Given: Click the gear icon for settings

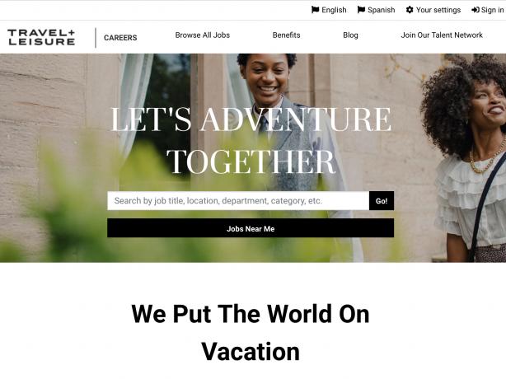Looking at the screenshot, I should coord(410,10).
